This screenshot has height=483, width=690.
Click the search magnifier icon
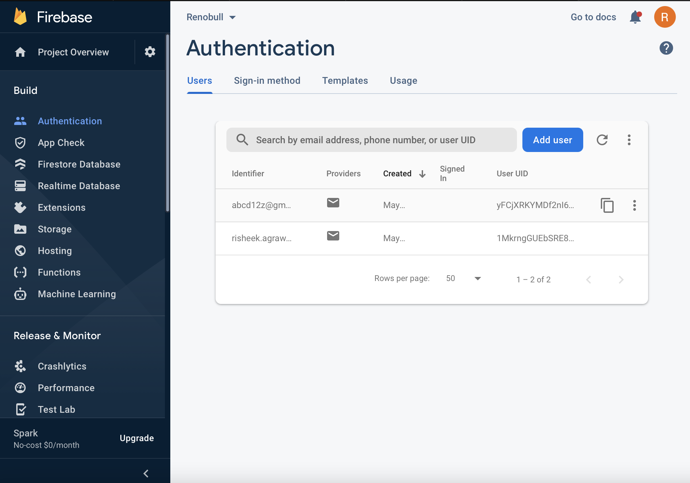[x=242, y=139]
